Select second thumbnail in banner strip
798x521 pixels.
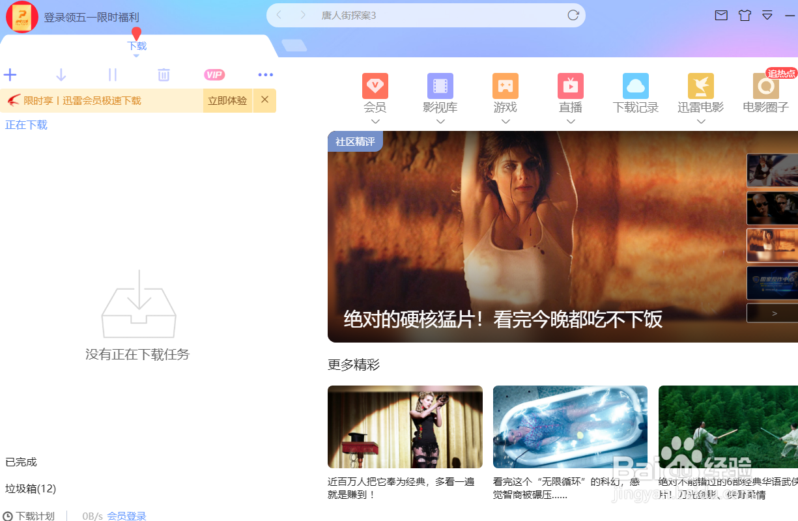coord(772,208)
